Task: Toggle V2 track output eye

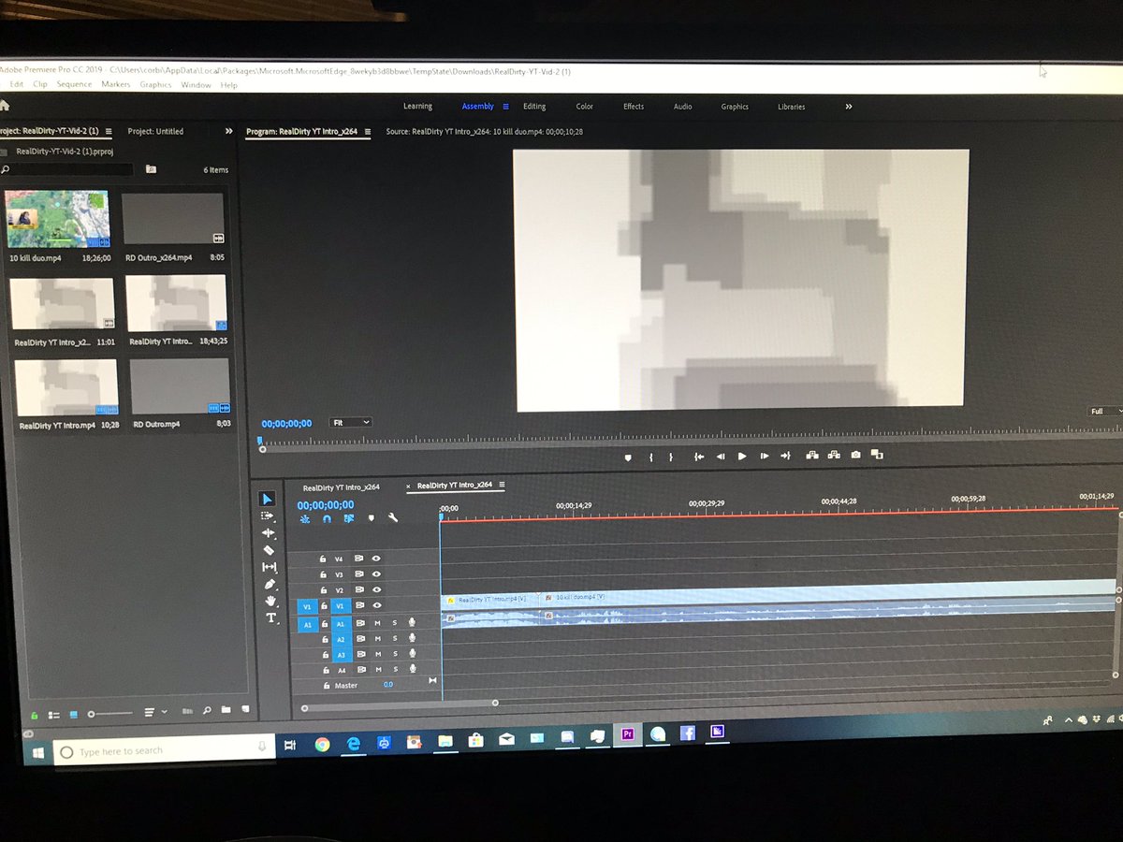Action: (376, 590)
